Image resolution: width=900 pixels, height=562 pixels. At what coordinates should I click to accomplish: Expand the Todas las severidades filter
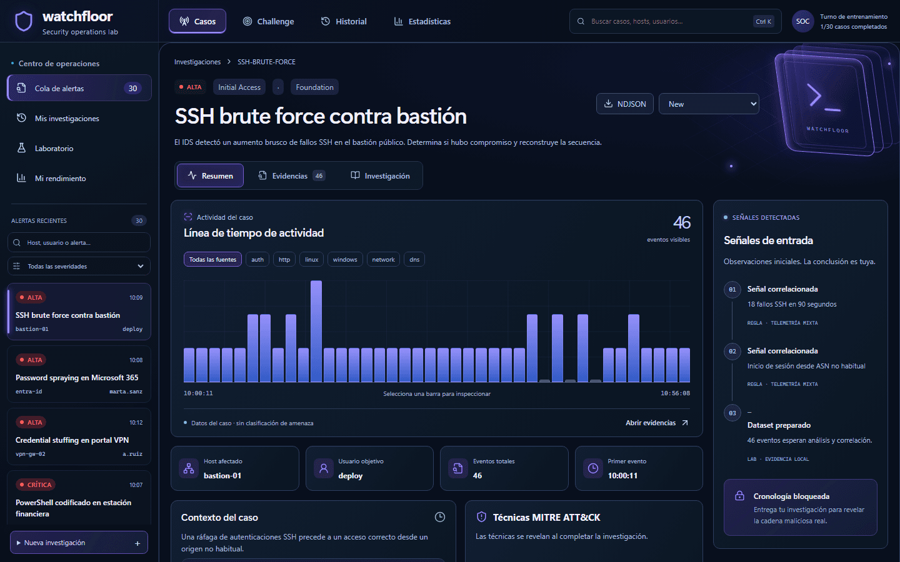[79, 266]
